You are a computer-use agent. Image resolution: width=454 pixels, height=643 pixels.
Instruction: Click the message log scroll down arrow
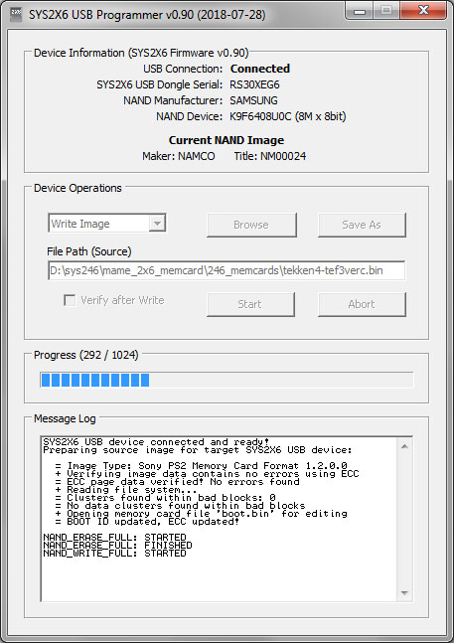click(405, 593)
